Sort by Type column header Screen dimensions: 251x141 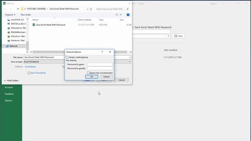coord(101,20)
